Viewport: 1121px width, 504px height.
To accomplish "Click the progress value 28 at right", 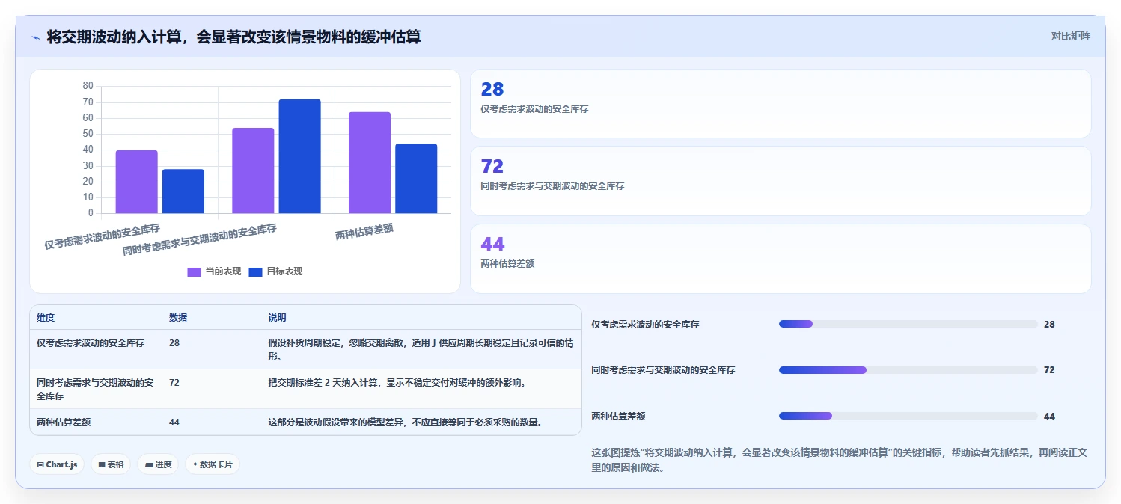I will 1049,325.
